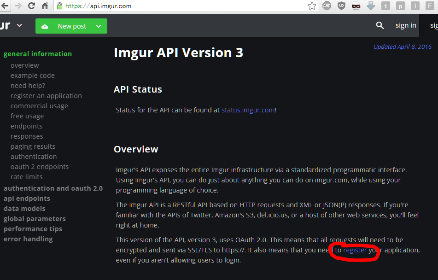This screenshot has height=280, width=438.
Task: Click the 'Overview' section heading
Action: click(136, 149)
